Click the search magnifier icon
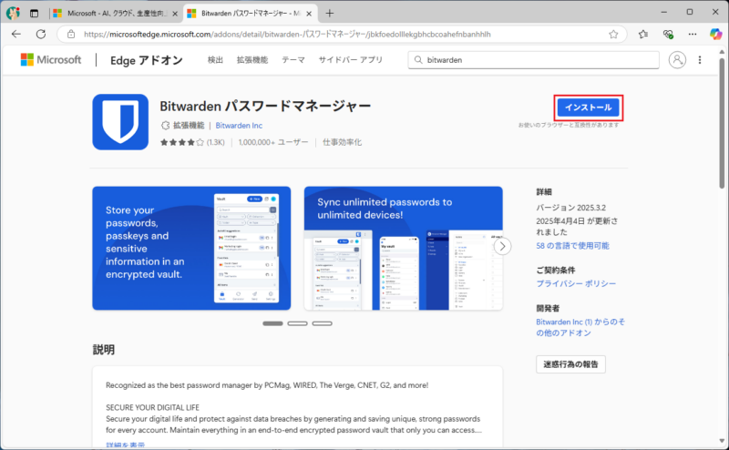The image size is (729, 450). 418,60
